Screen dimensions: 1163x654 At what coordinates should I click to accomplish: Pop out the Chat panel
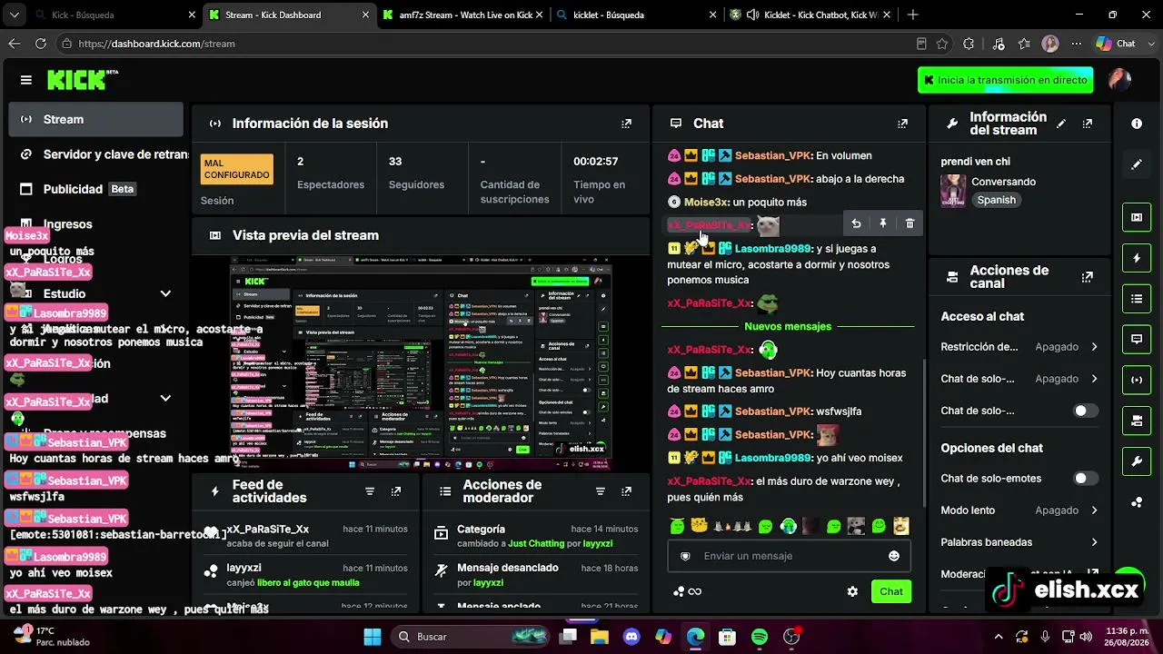click(x=902, y=124)
